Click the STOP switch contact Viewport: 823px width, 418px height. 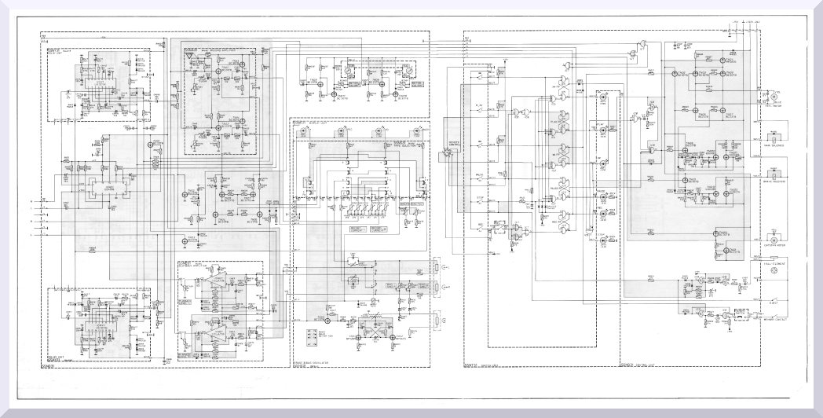(479, 203)
